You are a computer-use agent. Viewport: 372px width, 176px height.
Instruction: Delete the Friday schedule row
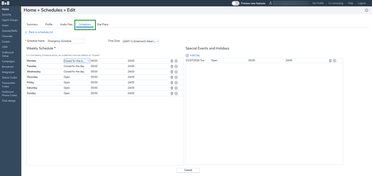pos(172,82)
